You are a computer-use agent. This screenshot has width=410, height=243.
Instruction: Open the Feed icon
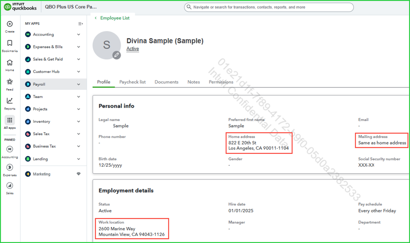10,82
